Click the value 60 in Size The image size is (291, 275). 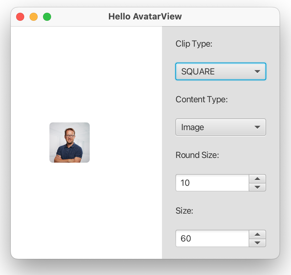[x=184, y=238]
